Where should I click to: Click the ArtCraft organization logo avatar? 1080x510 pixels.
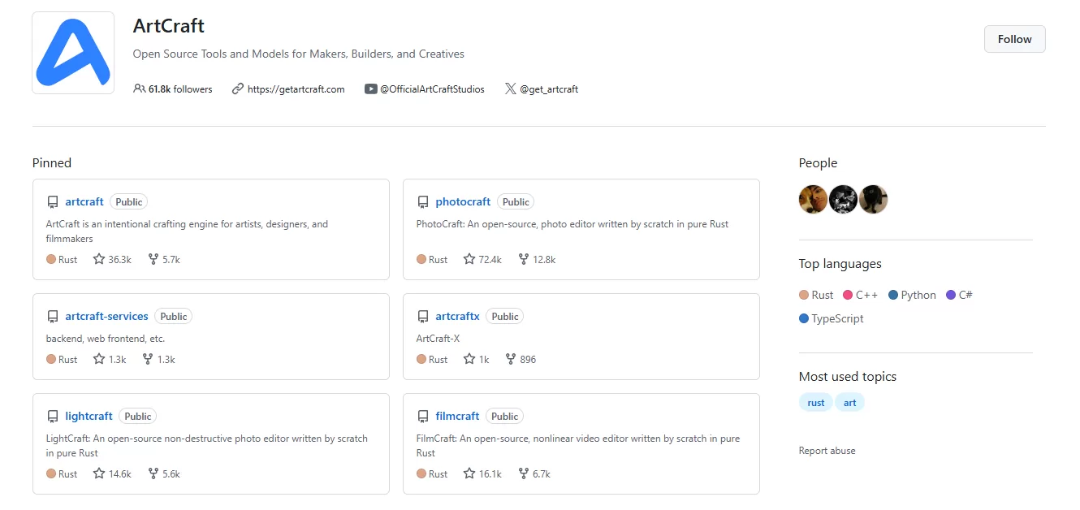[x=73, y=53]
